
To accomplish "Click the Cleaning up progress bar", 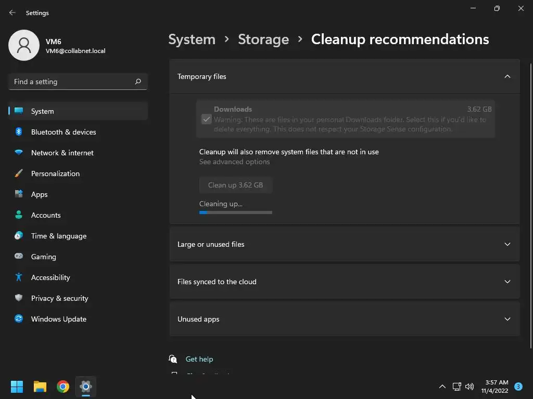I will [235, 212].
